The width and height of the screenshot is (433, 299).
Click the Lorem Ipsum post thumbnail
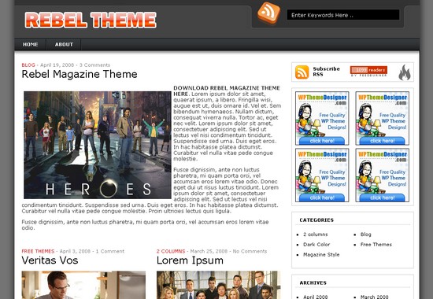(218, 285)
